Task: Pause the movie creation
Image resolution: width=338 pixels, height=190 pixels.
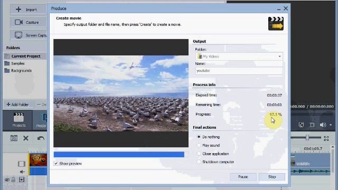Action: [243, 177]
